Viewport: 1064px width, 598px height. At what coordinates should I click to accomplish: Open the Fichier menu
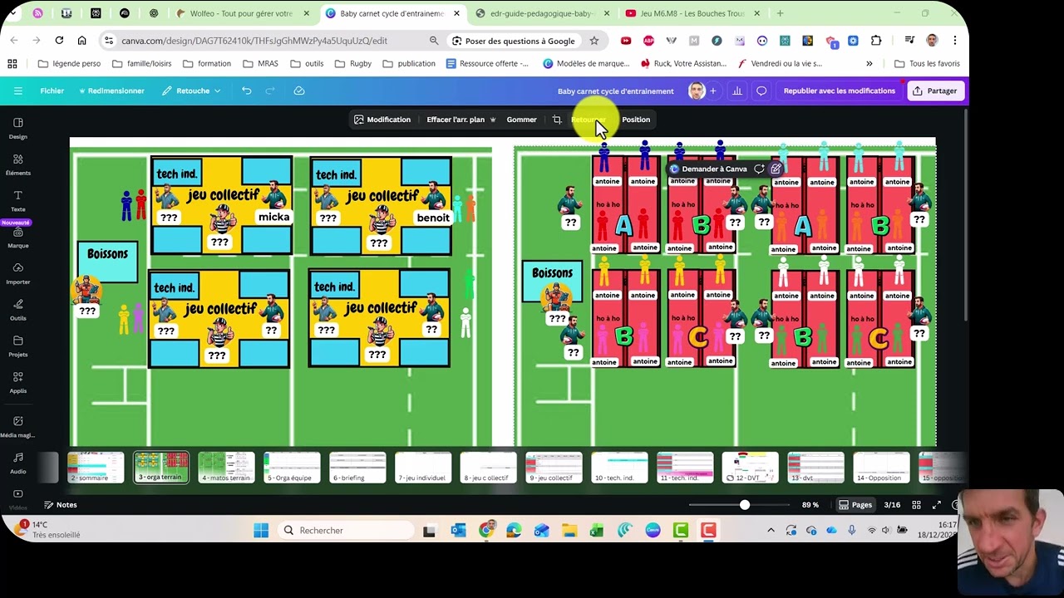point(52,91)
